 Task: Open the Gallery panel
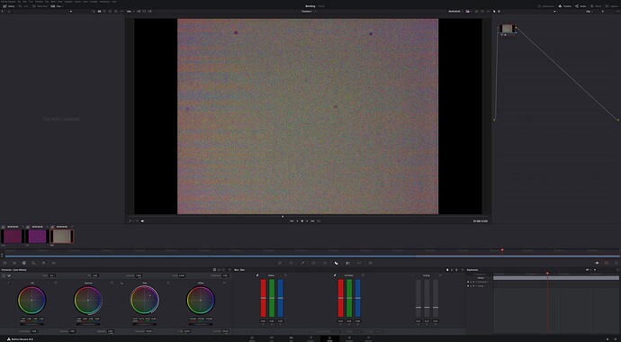(9, 6)
